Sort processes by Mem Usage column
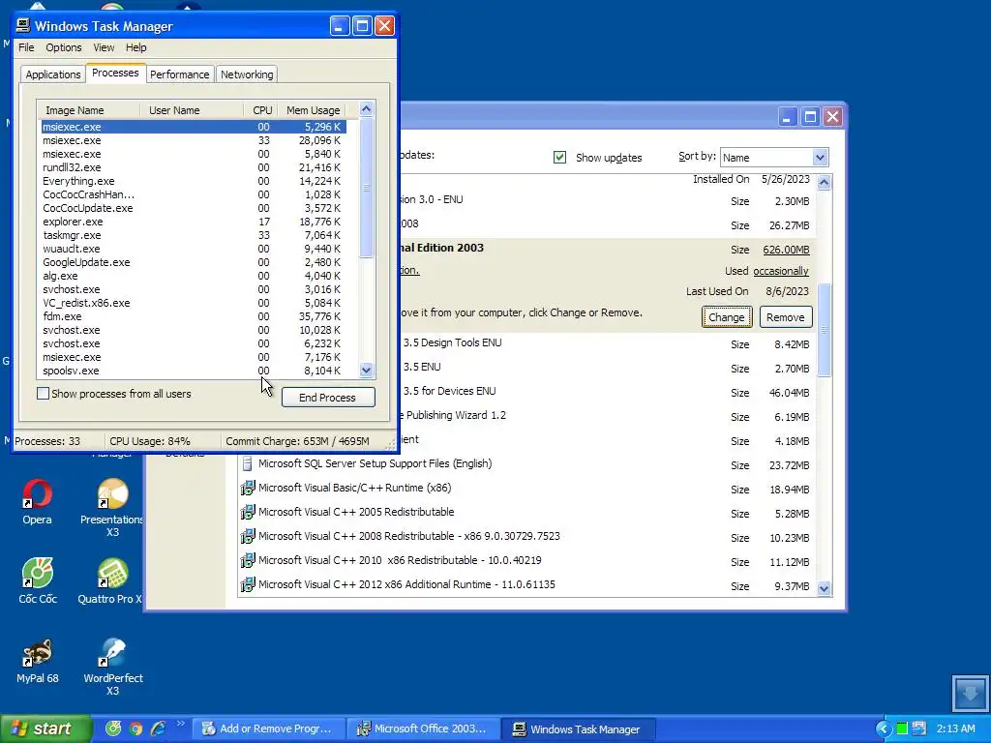Image resolution: width=991 pixels, height=743 pixels. click(313, 110)
